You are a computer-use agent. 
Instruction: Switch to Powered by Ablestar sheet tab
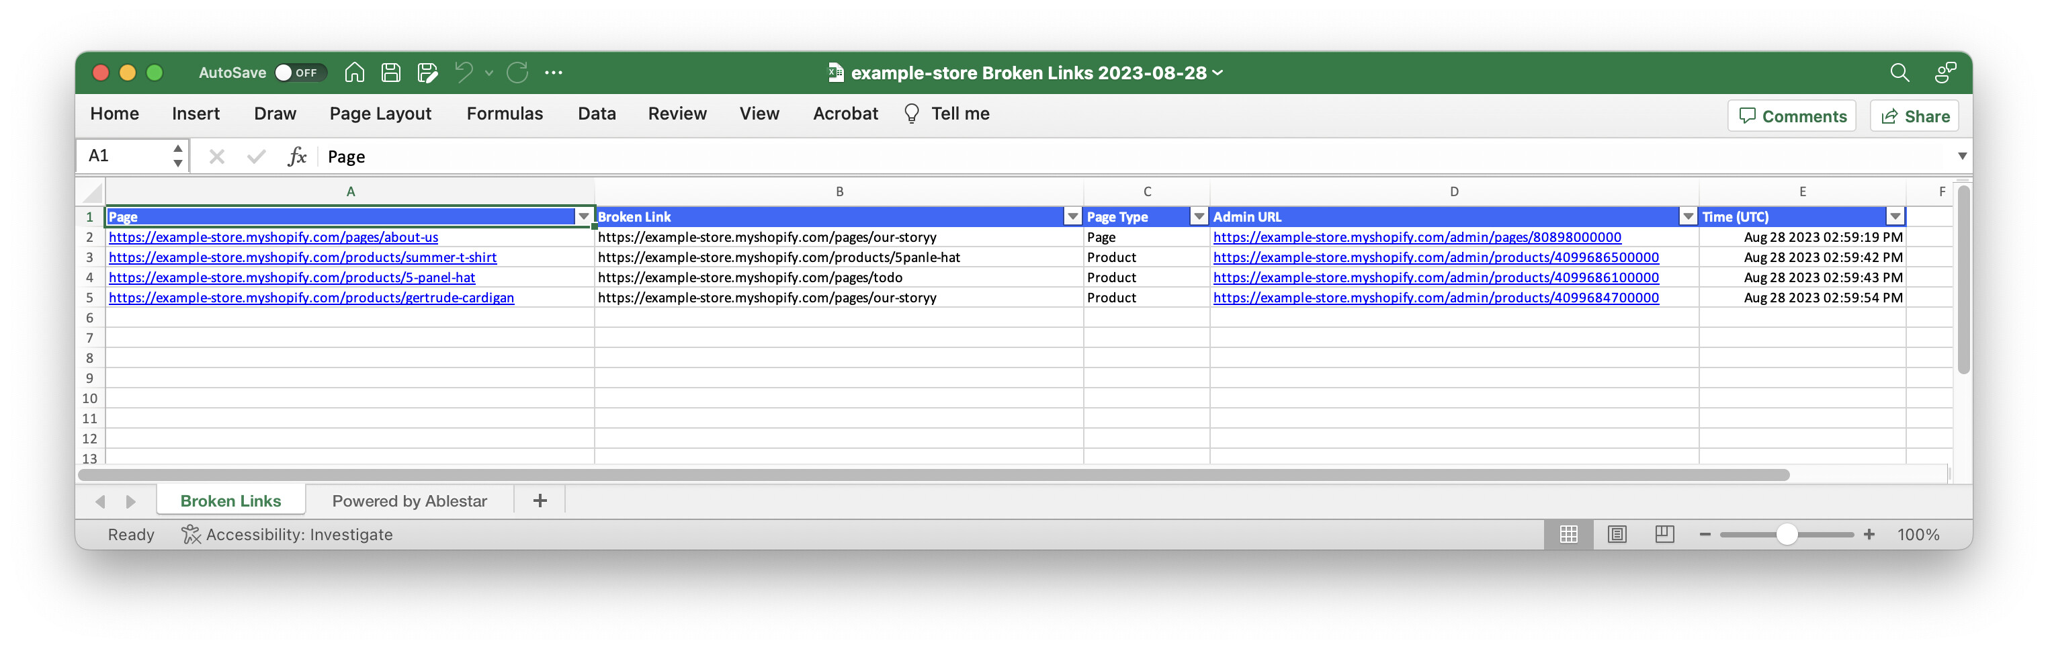coord(409,501)
